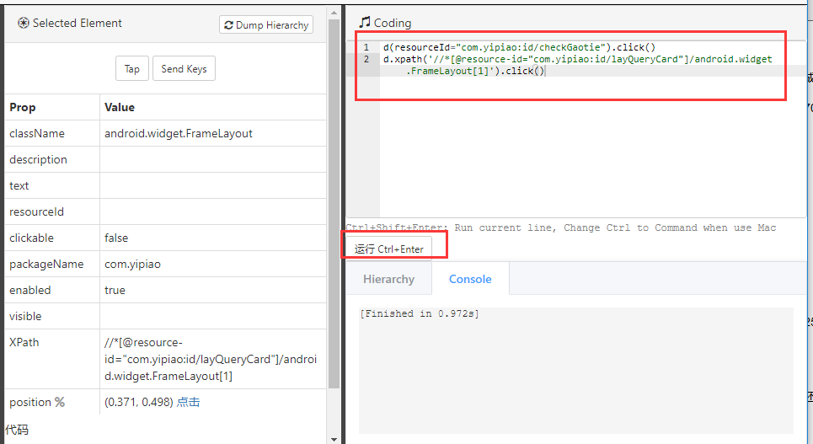Click the description property label

(38, 159)
